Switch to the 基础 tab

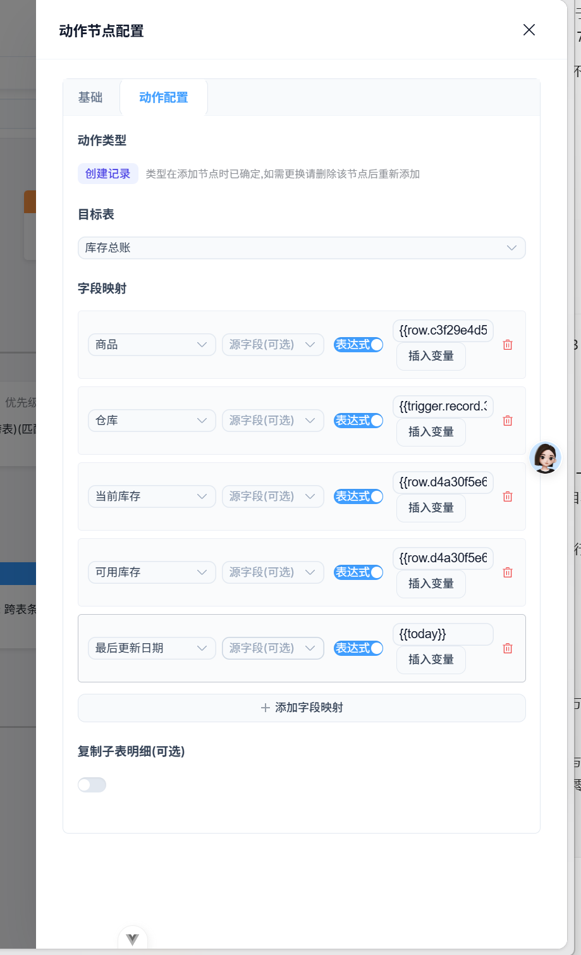tap(90, 97)
